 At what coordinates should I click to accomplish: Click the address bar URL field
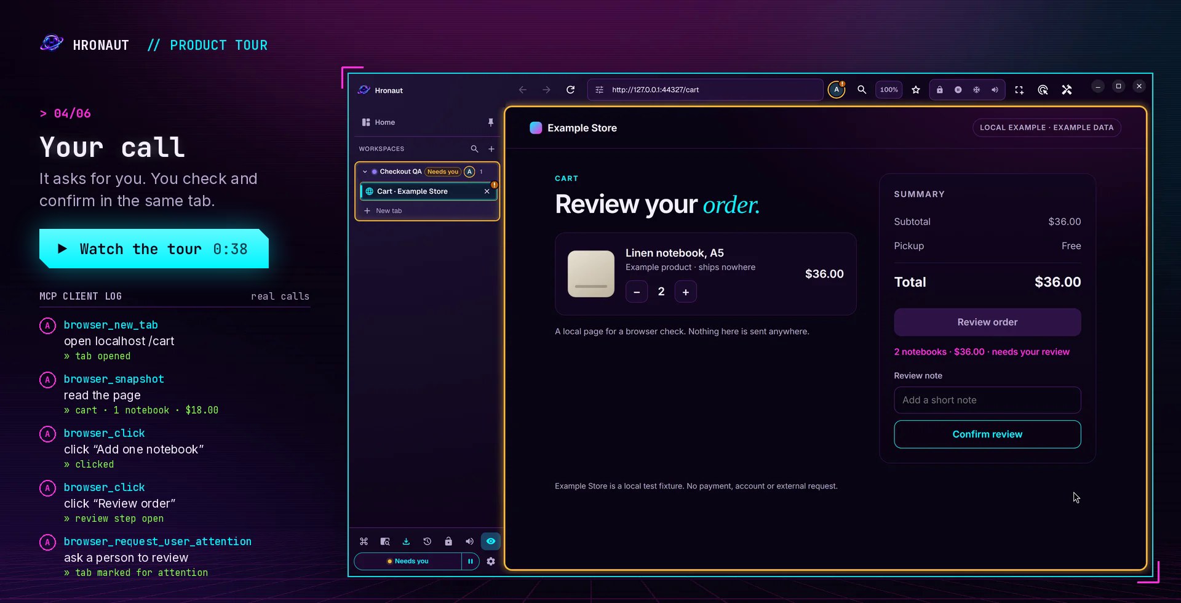point(705,90)
